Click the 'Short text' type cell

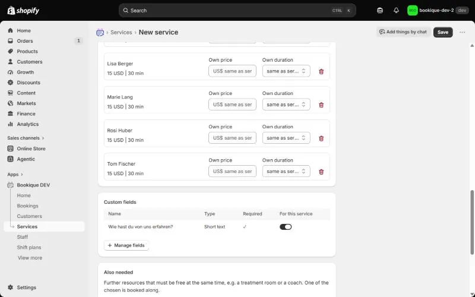[214, 227]
